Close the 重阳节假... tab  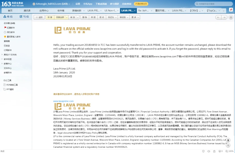pyautogui.click(x=169, y=11)
